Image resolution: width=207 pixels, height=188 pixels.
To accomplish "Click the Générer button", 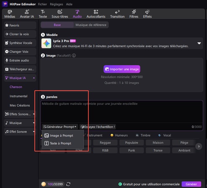I will click(191, 184).
